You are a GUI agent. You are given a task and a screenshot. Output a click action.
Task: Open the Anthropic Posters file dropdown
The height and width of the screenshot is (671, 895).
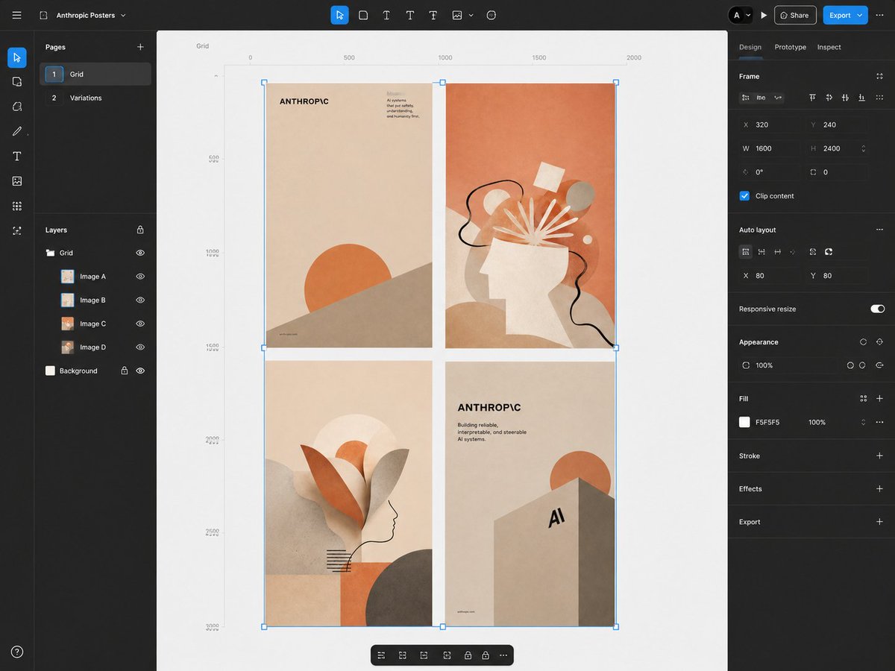[x=123, y=15]
